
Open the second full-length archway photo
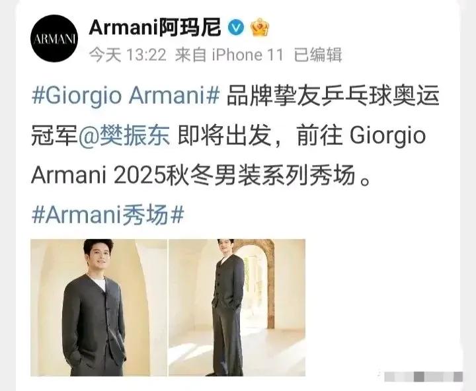(x=237, y=308)
